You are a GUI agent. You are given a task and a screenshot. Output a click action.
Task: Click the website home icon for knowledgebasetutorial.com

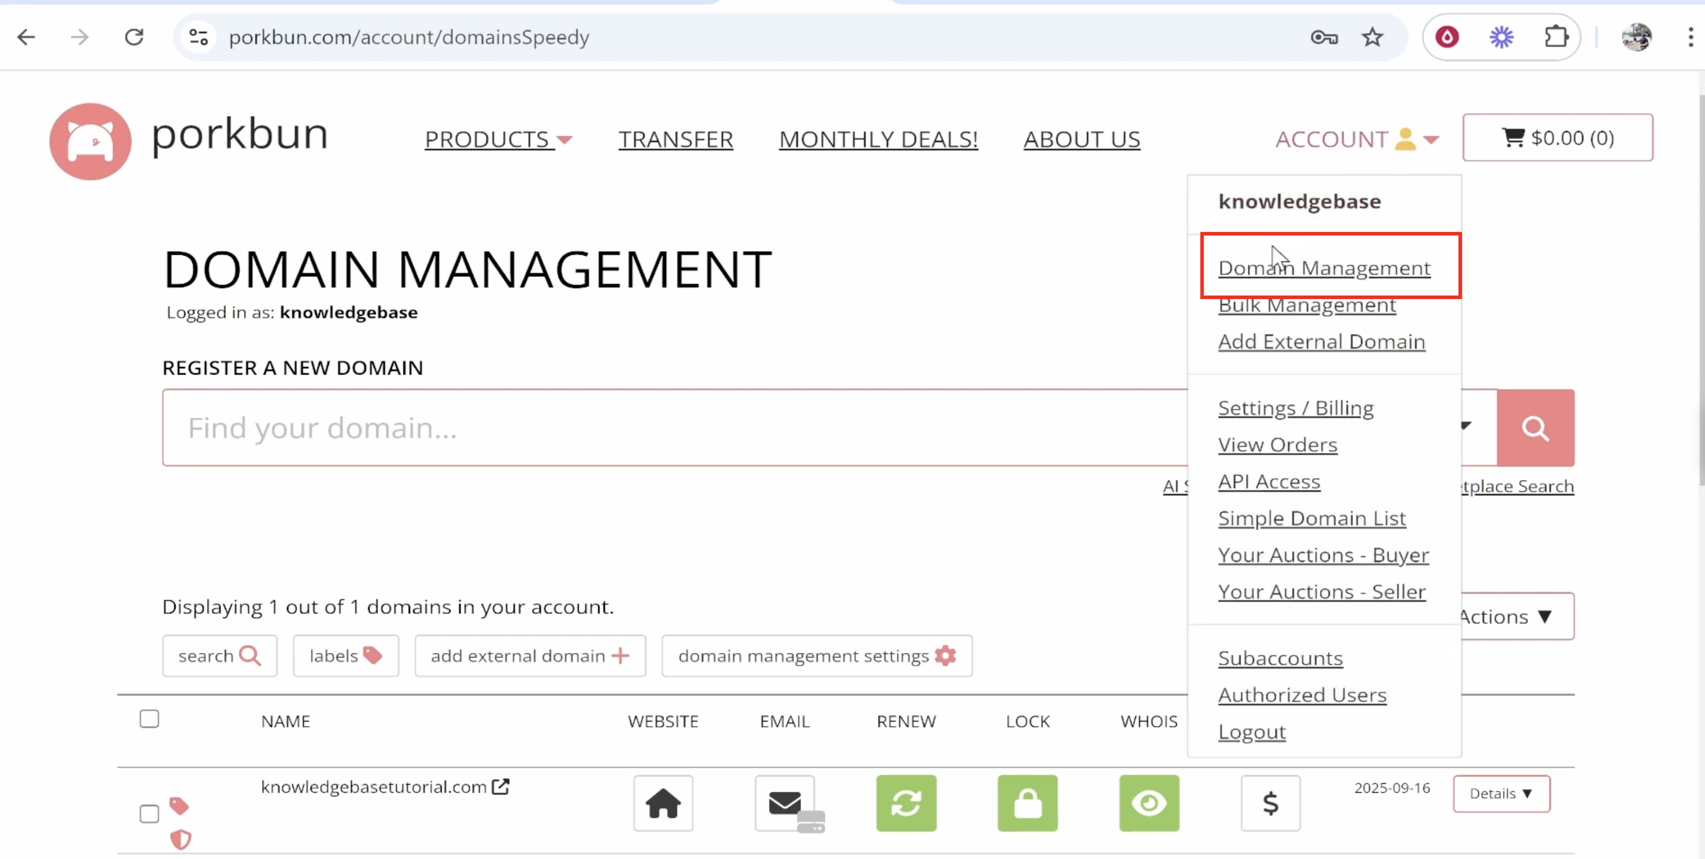[663, 803]
